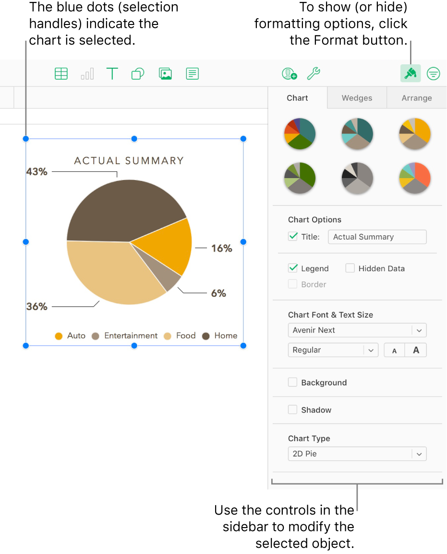Image resolution: width=447 pixels, height=554 pixels.
Task: Open the Regular font style dropdown
Action: [x=333, y=350]
